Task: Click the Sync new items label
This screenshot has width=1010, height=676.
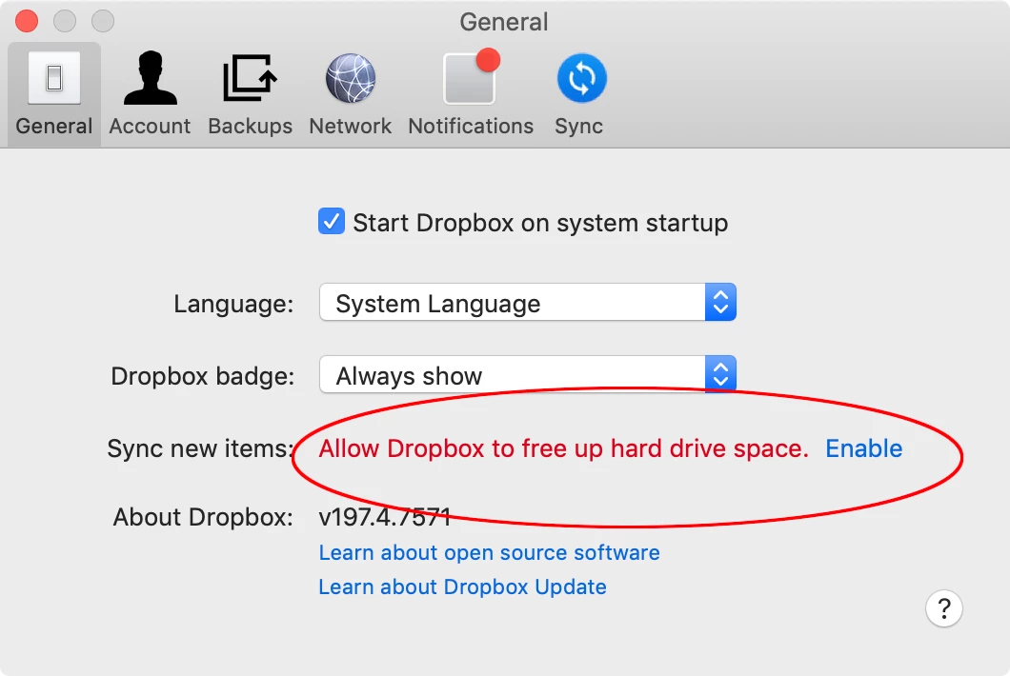Action: 200,448
